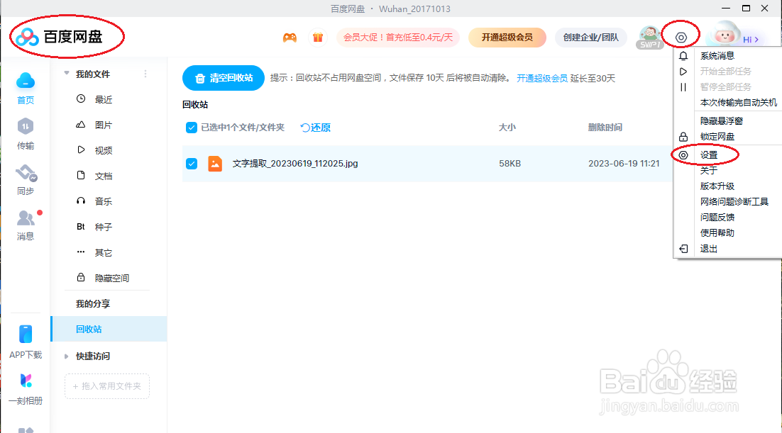Uncheck the select-all checkbox in list header
This screenshot has height=433, width=782.
[x=192, y=128]
